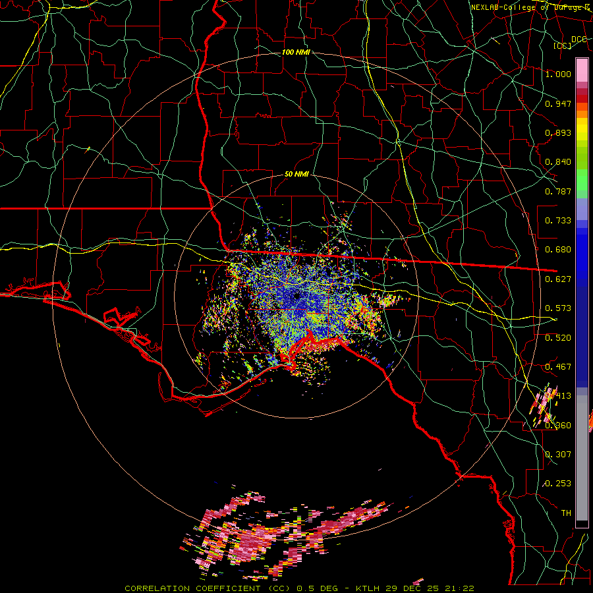Click the 0.733 scale value

(558, 221)
